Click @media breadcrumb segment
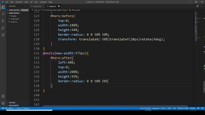 click(56, 10)
